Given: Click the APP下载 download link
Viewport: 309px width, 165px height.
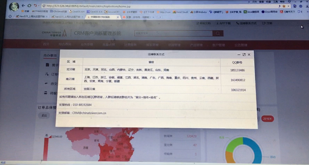Looking at the screenshot, I should click(223, 23).
